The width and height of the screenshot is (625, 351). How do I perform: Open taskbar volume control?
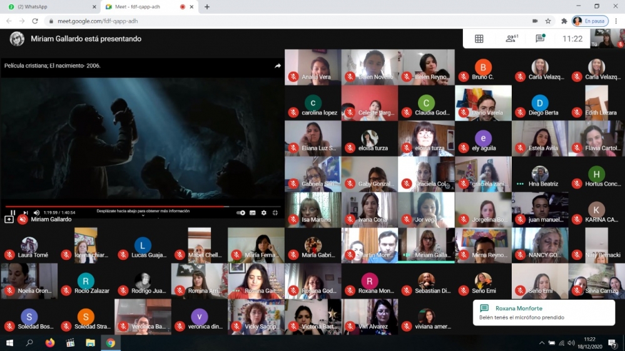571,343
